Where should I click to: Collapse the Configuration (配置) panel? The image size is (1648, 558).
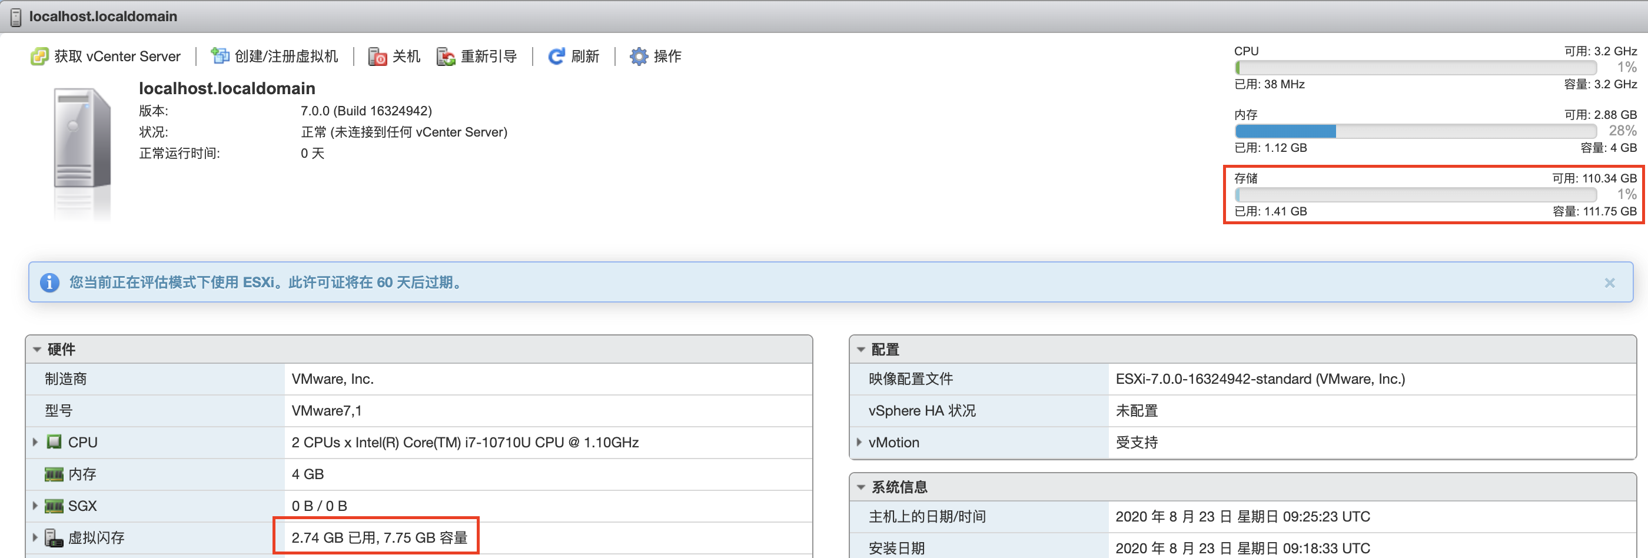tap(861, 350)
